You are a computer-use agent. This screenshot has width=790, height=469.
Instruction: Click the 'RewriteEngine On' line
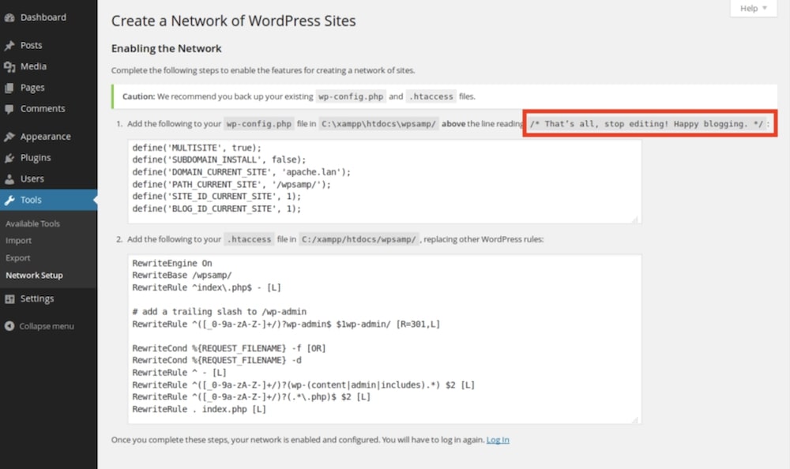pyautogui.click(x=172, y=263)
